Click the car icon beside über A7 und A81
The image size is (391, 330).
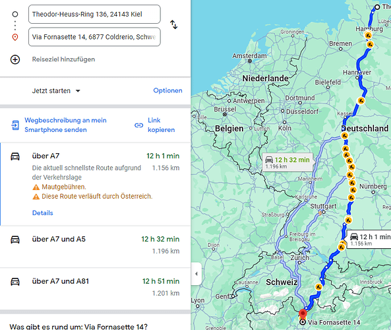pos(15,282)
